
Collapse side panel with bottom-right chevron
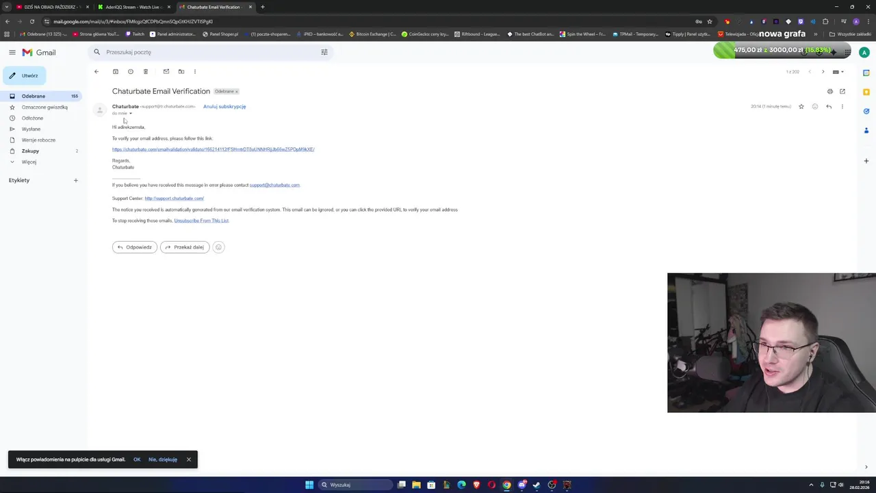tap(866, 467)
